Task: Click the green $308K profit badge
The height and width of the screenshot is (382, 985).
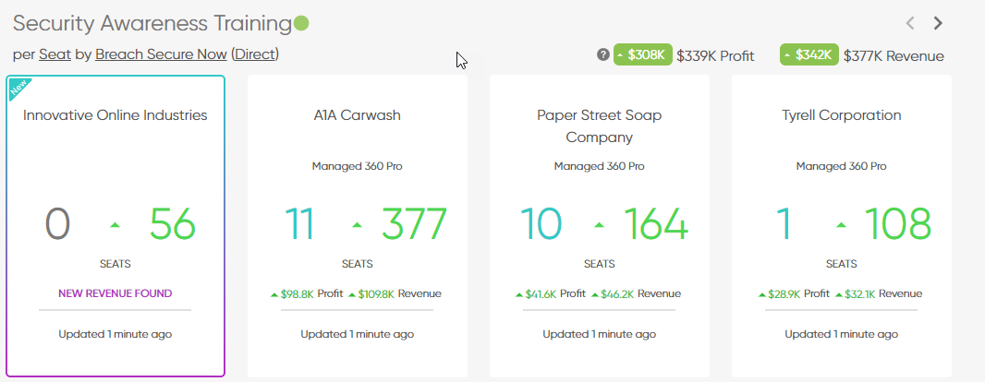Action: coord(642,54)
